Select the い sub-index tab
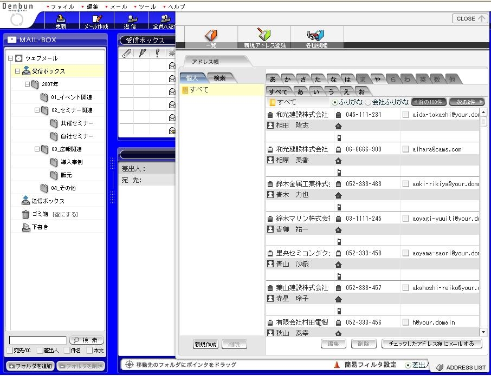Image resolution: width=491 pixels, height=376 pixels. click(x=316, y=91)
